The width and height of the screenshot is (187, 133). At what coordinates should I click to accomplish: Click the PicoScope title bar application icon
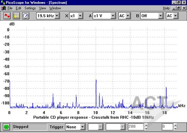(3, 2)
